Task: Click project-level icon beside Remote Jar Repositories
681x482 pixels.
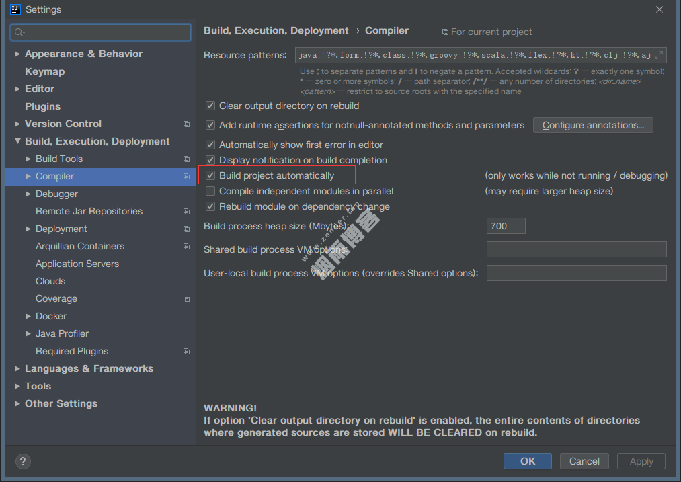Action: click(186, 212)
